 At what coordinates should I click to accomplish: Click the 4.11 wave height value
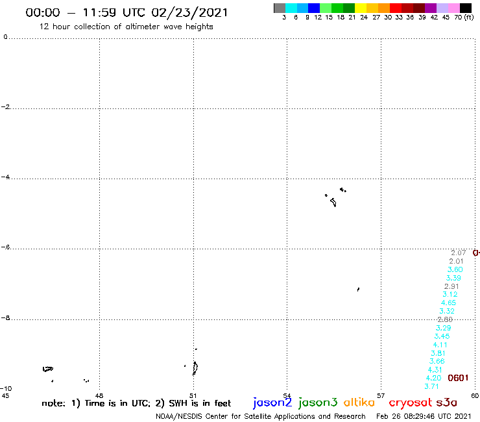[440, 345]
